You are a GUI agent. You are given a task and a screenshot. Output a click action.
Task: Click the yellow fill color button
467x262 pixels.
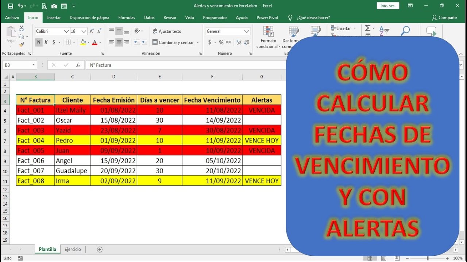point(83,42)
